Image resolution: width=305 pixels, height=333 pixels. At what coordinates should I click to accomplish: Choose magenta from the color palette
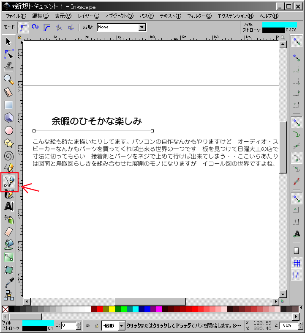159,309
